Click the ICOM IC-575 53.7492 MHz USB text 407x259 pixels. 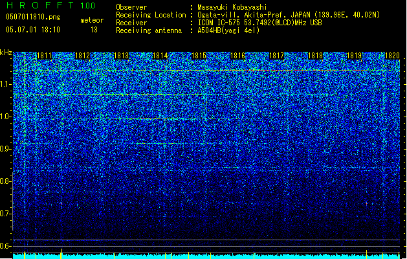(259, 23)
